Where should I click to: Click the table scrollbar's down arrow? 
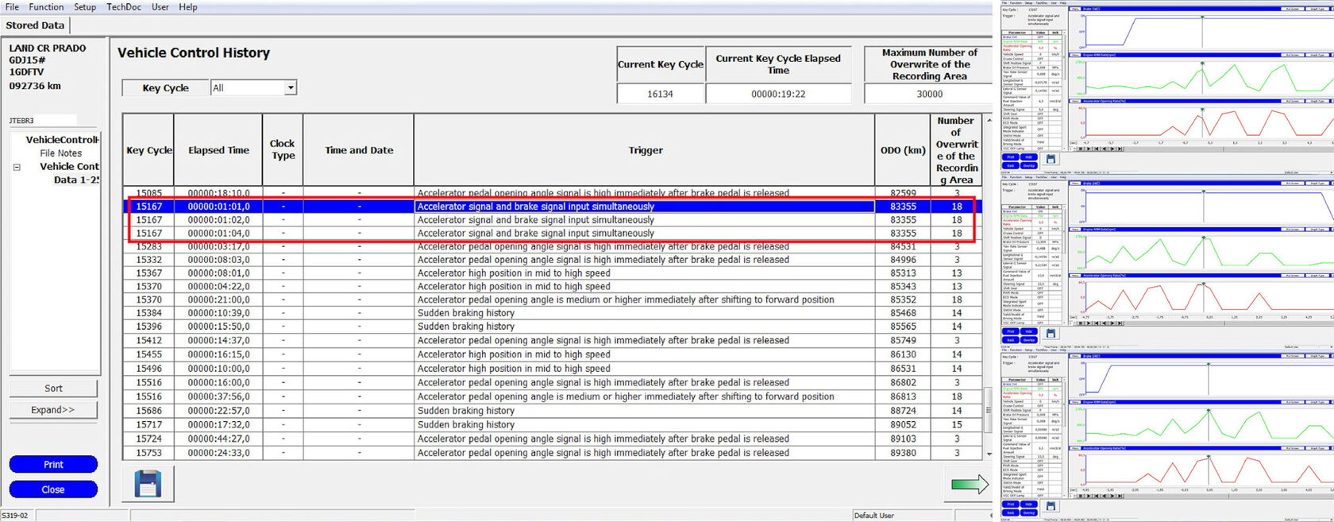pyautogui.click(x=989, y=454)
